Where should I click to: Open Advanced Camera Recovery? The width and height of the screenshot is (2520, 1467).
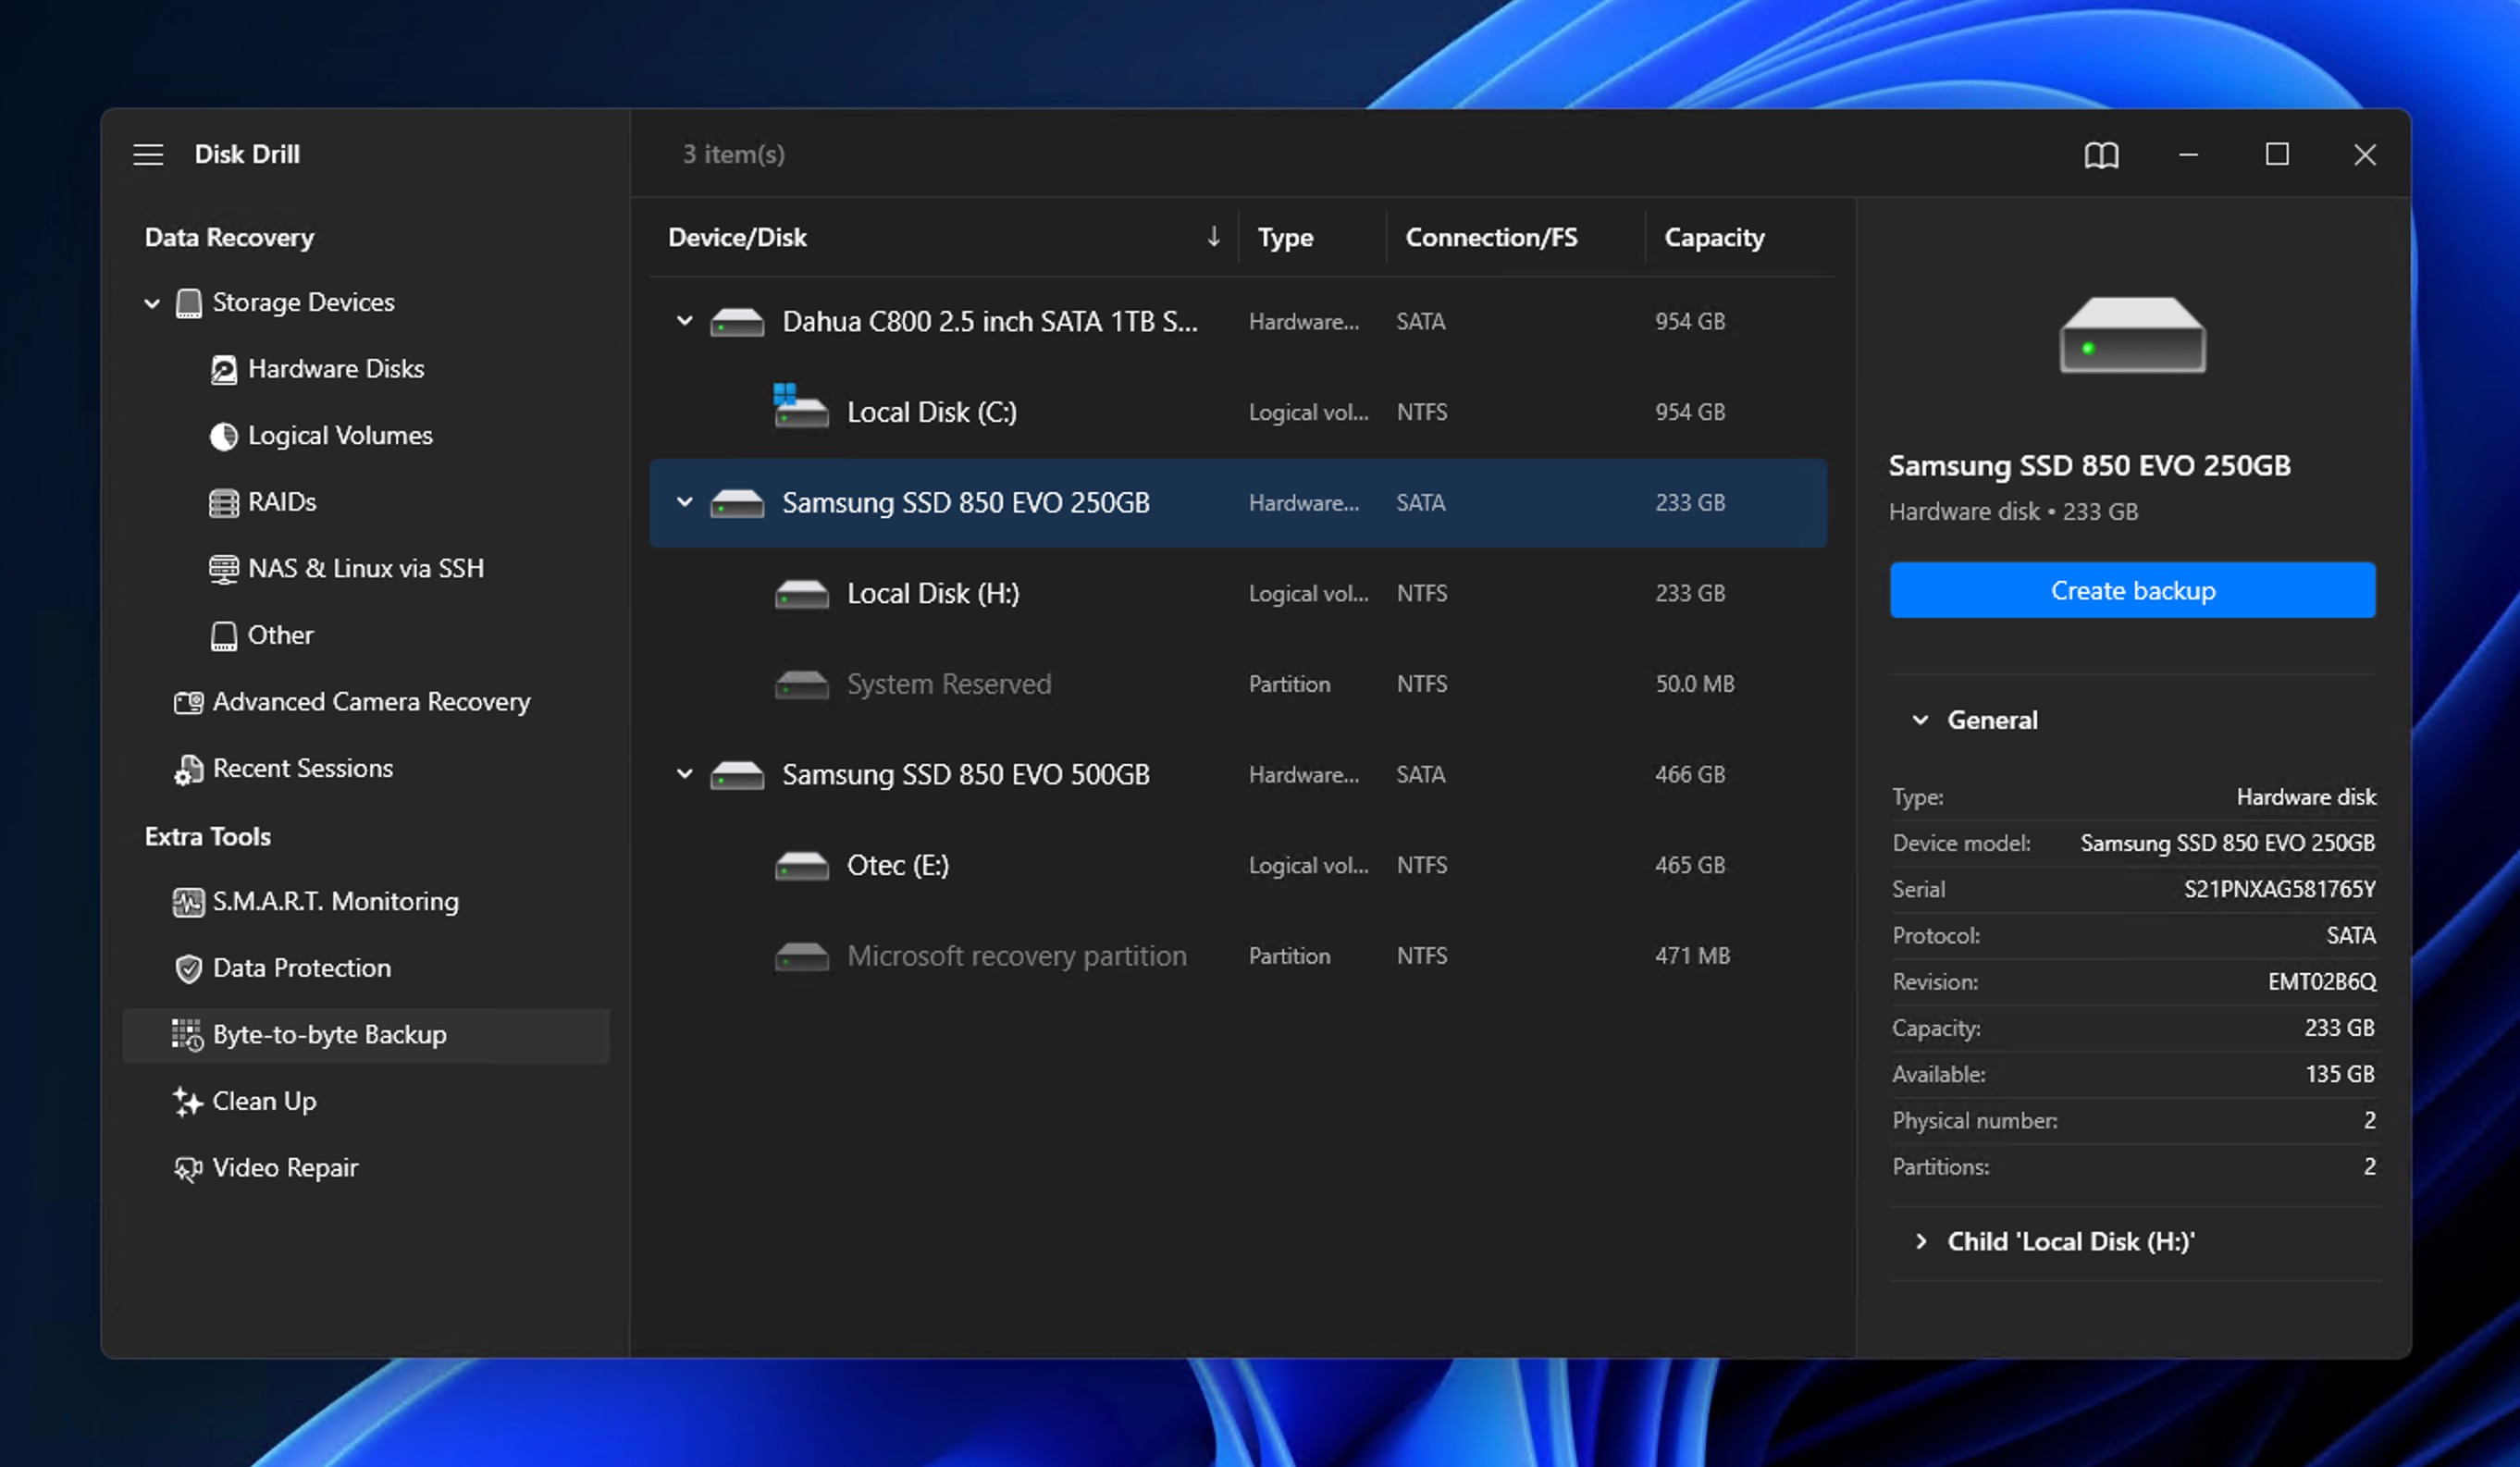(x=372, y=702)
